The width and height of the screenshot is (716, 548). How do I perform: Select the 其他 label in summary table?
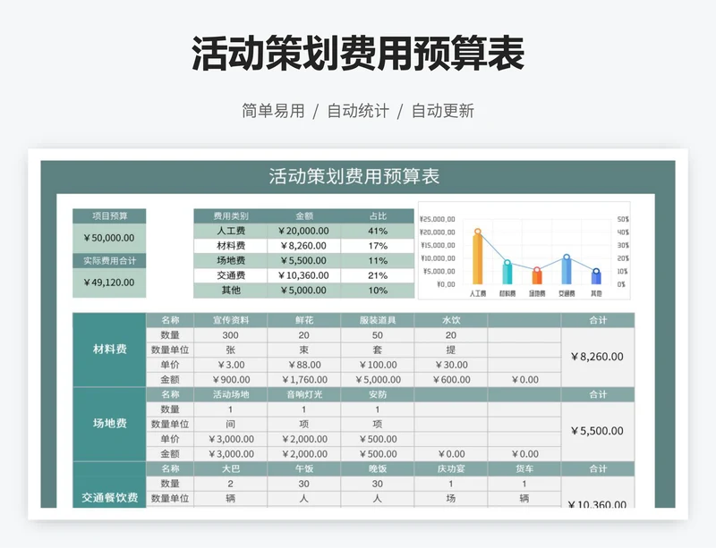(x=231, y=291)
